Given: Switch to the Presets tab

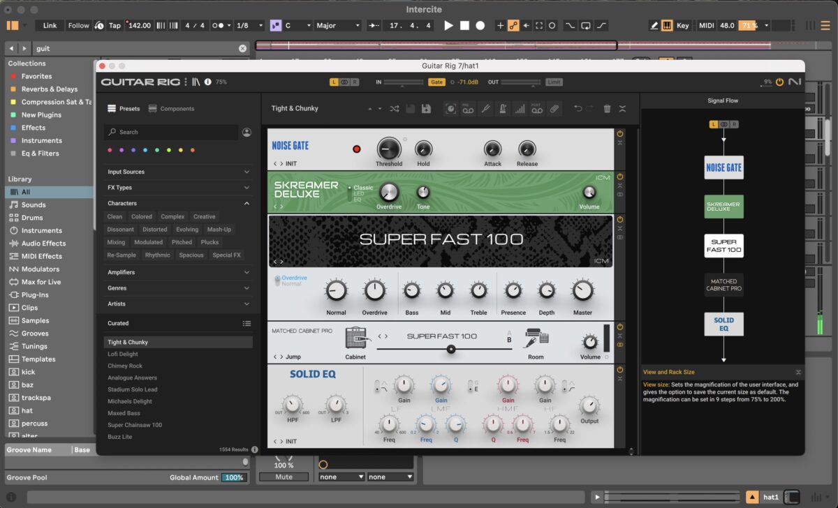Looking at the screenshot, I should (x=124, y=109).
